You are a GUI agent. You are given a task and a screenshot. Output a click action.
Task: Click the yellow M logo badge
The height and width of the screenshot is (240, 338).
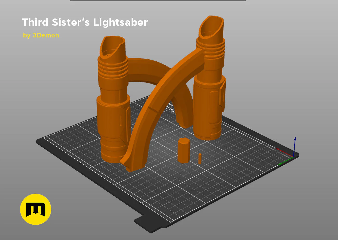pos(36,209)
